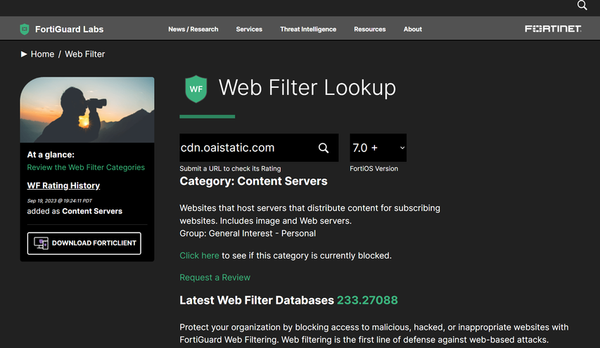Image resolution: width=600 pixels, height=348 pixels.
Task: Open the About menu
Action: [412, 29]
